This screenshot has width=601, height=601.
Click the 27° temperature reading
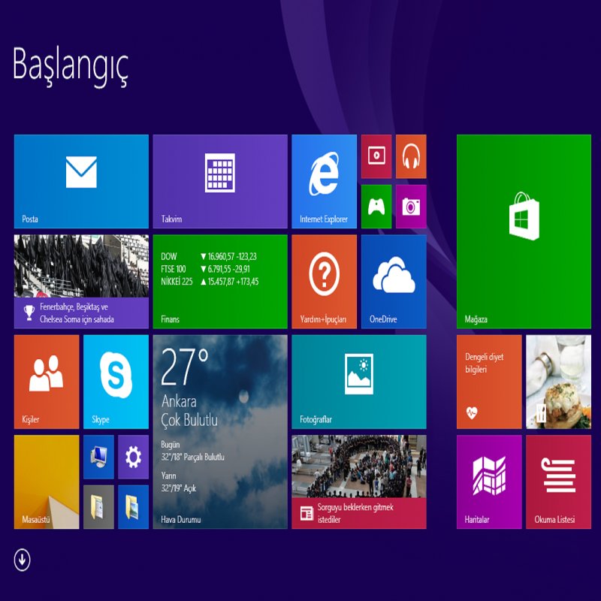tap(185, 367)
